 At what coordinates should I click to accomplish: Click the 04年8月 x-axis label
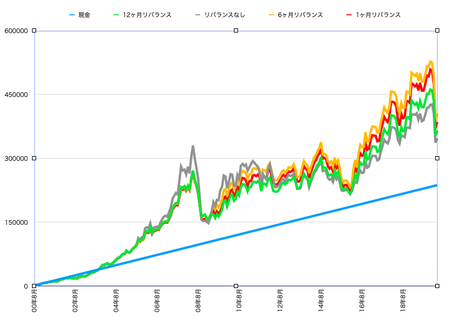pos(116,301)
